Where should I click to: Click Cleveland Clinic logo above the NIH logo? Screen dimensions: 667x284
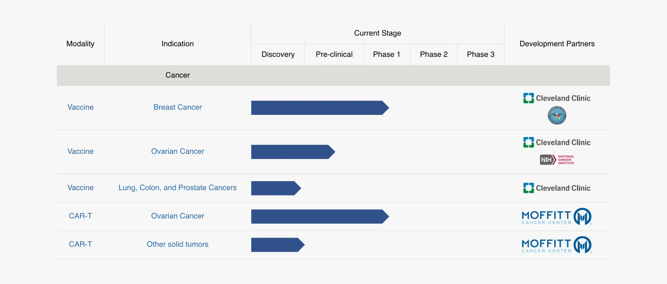[x=557, y=142]
